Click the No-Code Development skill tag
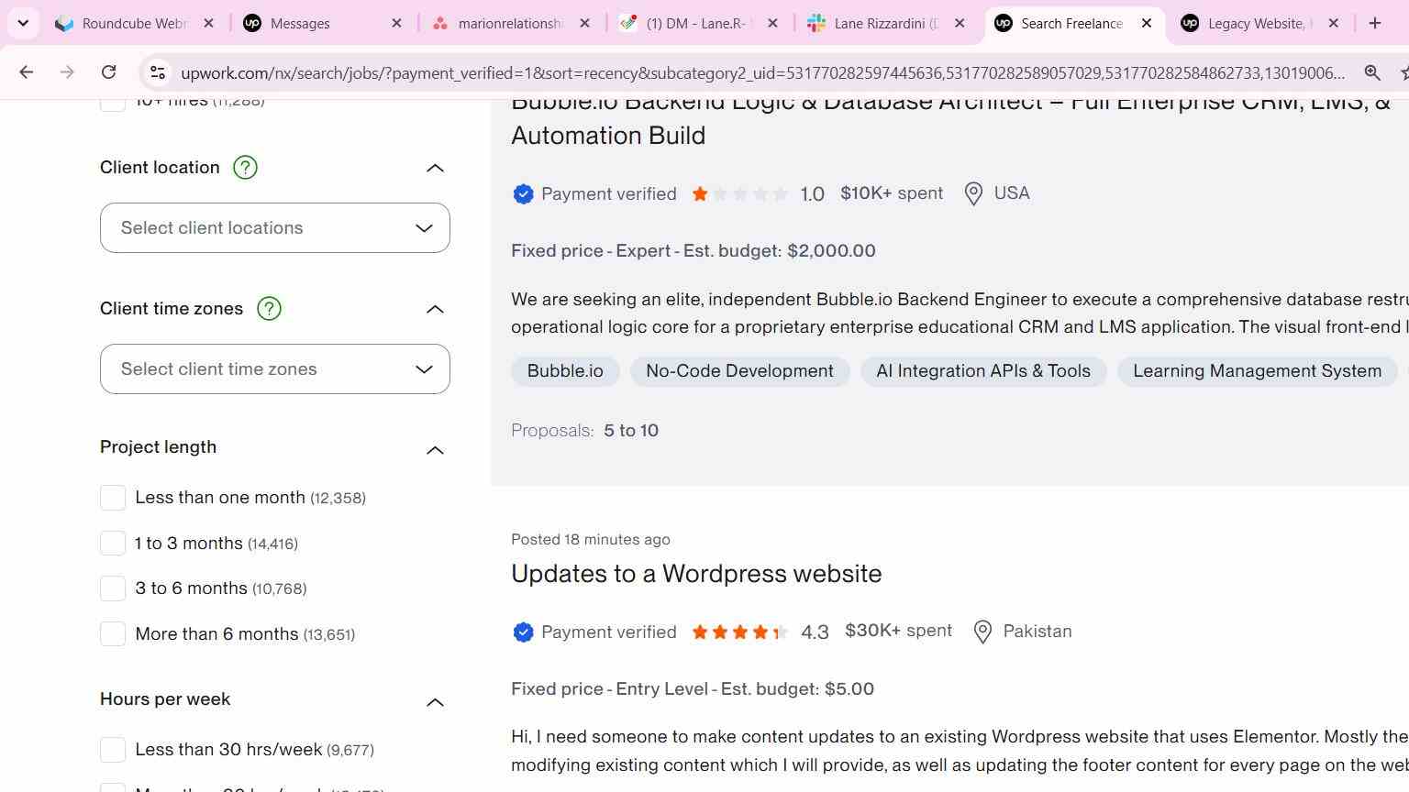 coord(739,371)
